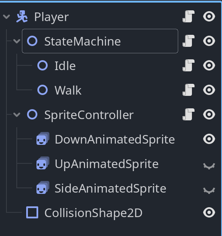Hide the Player node with eye icon
Screen dimensions: 222x236
tap(209, 16)
